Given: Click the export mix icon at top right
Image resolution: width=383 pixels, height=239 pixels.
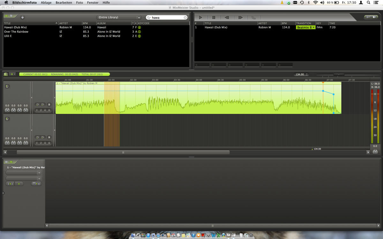Looking at the screenshot, I should click(x=368, y=17).
